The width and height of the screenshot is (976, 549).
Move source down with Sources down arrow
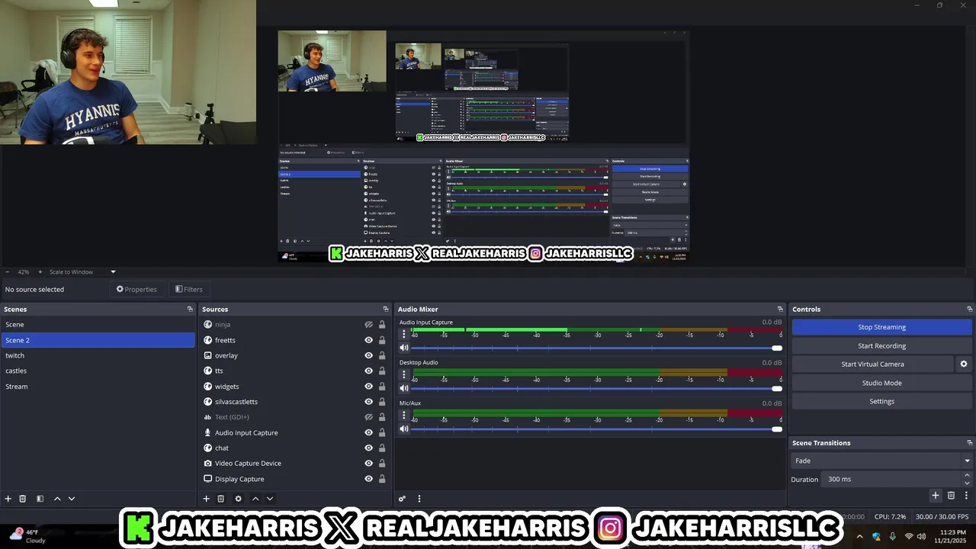click(270, 499)
